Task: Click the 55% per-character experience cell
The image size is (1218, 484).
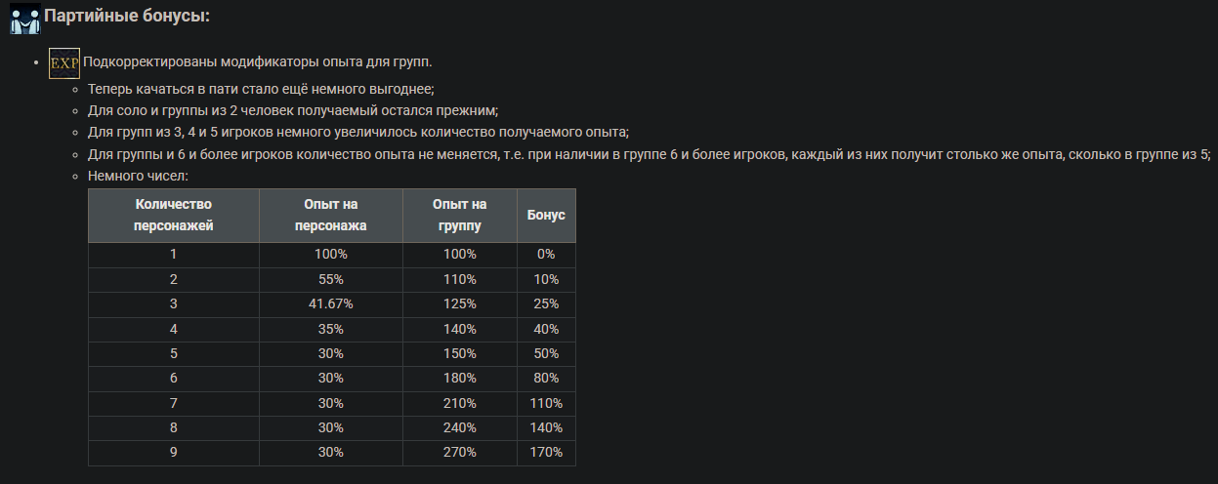Action: click(331, 279)
